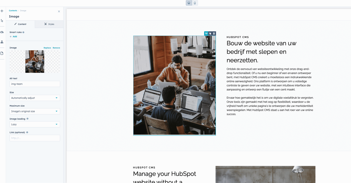351x183 pixels.
Task: Open the test flask icon in sidebar
Action: pyautogui.click(x=2, y=42)
